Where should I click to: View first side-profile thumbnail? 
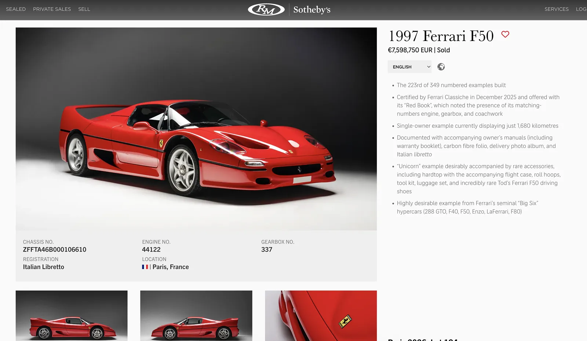pyautogui.click(x=72, y=316)
